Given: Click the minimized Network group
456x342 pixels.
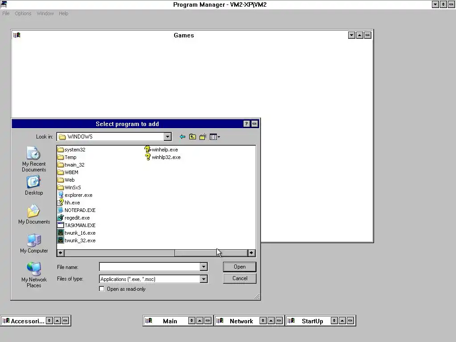Looking at the screenshot, I should (x=249, y=321).
